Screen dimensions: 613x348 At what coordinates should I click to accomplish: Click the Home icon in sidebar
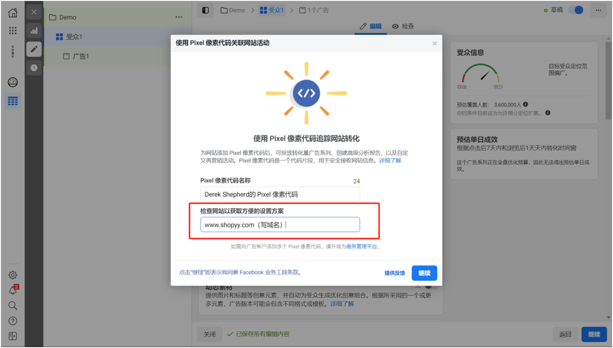tap(12, 12)
